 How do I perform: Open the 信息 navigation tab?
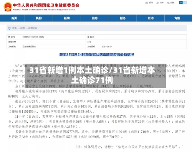coord(95,18)
